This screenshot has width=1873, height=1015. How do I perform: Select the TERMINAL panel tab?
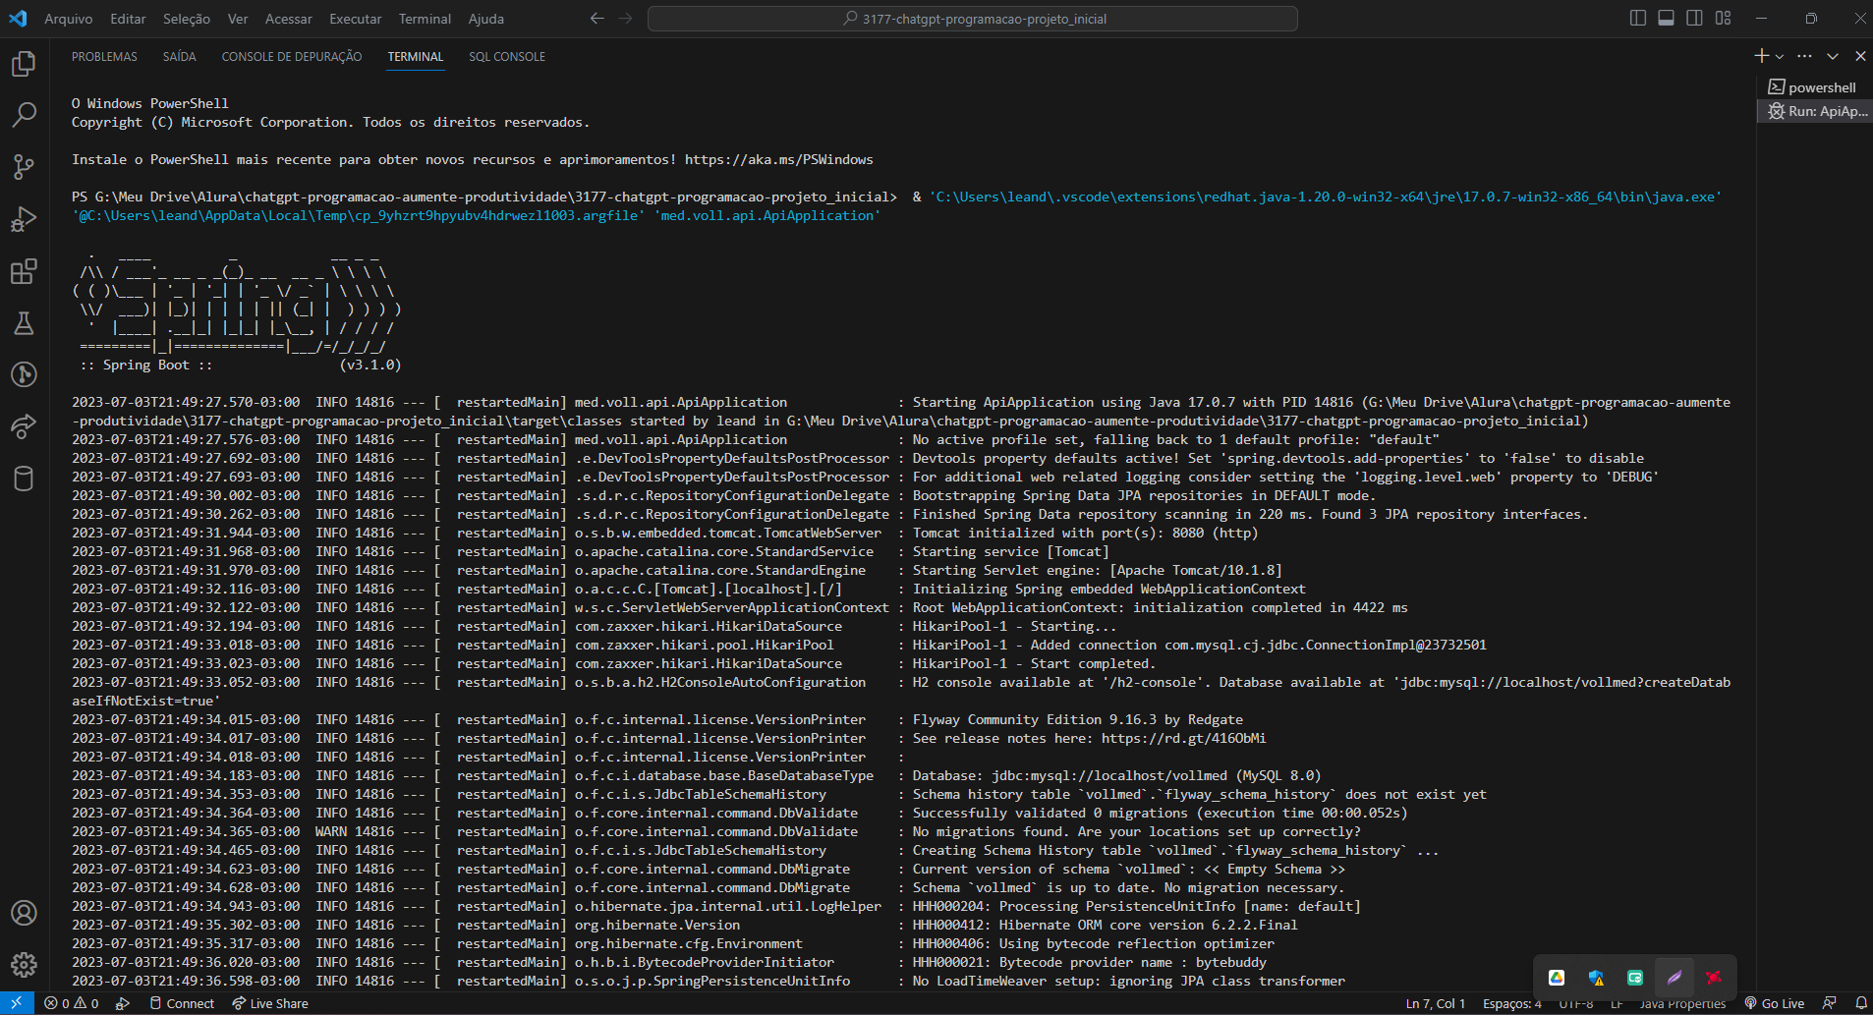(416, 57)
